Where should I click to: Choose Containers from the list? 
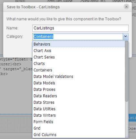click(x=79, y=70)
